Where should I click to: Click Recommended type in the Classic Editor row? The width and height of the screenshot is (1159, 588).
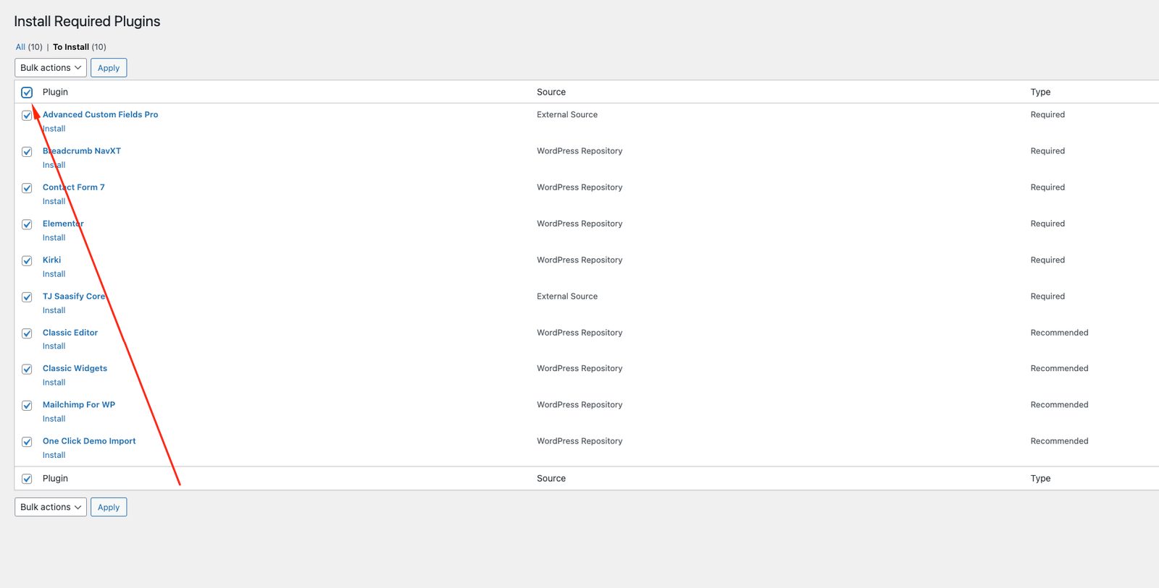click(x=1059, y=333)
